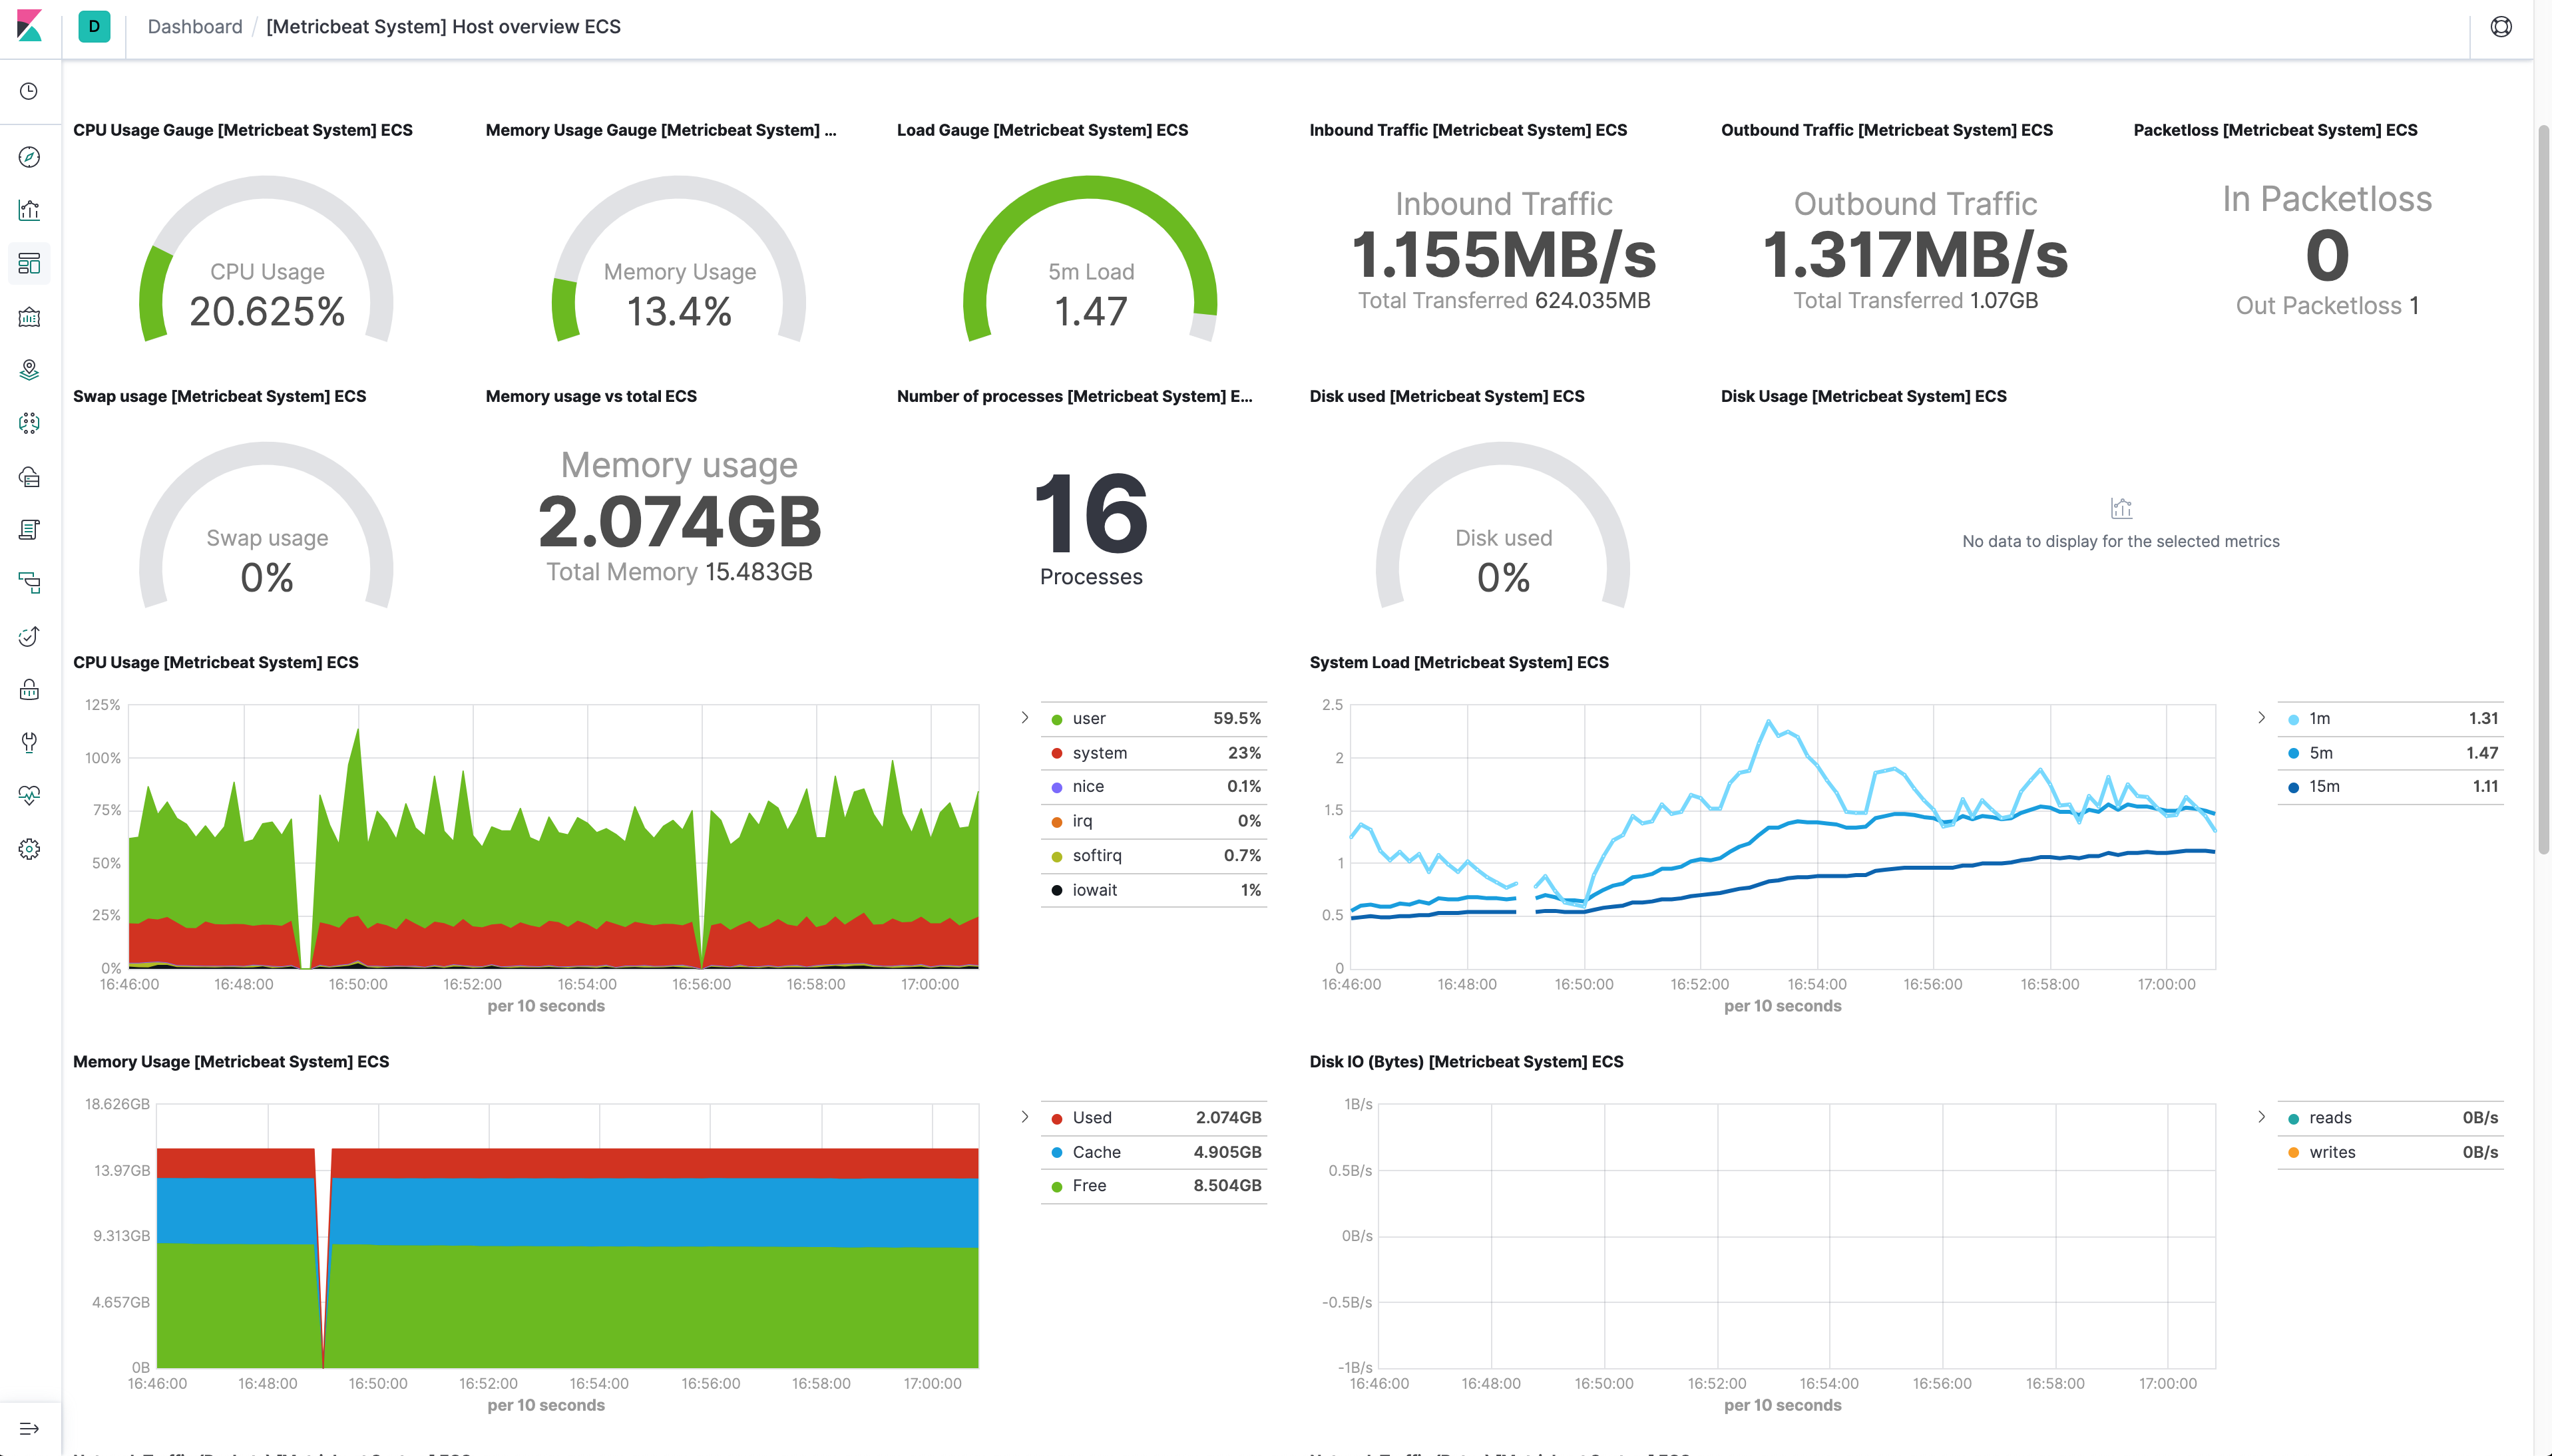This screenshot has height=1456, width=2552.
Task: Open Stack Monitoring heartbeat icon
Action: coord(29,795)
